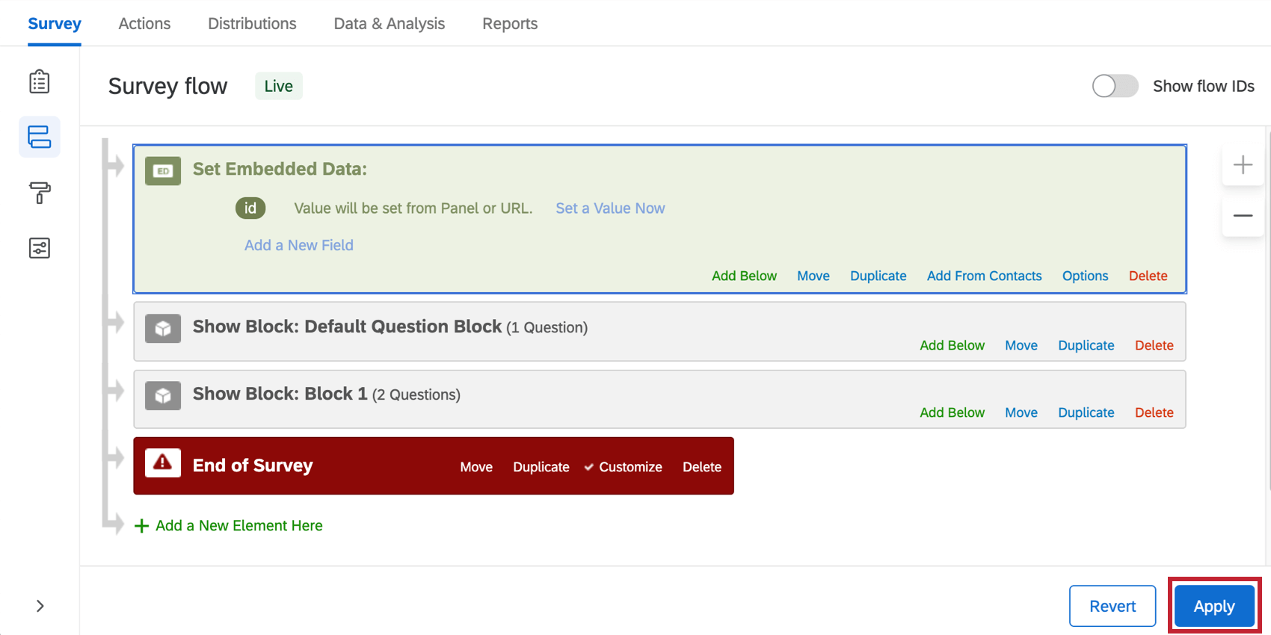Click Set a Value Now link
Image resolution: width=1271 pixels, height=635 pixels.
coord(610,208)
